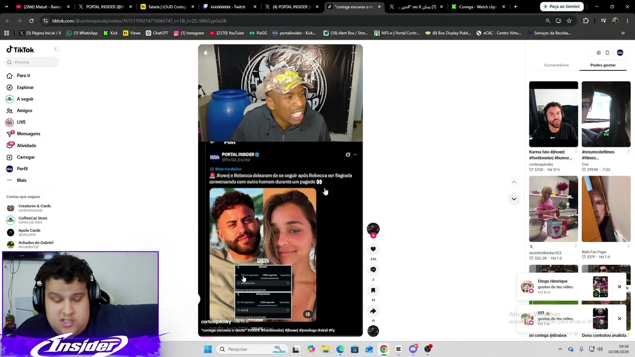Open video comments bubble icon
The width and height of the screenshot is (635, 357).
[x=373, y=270]
